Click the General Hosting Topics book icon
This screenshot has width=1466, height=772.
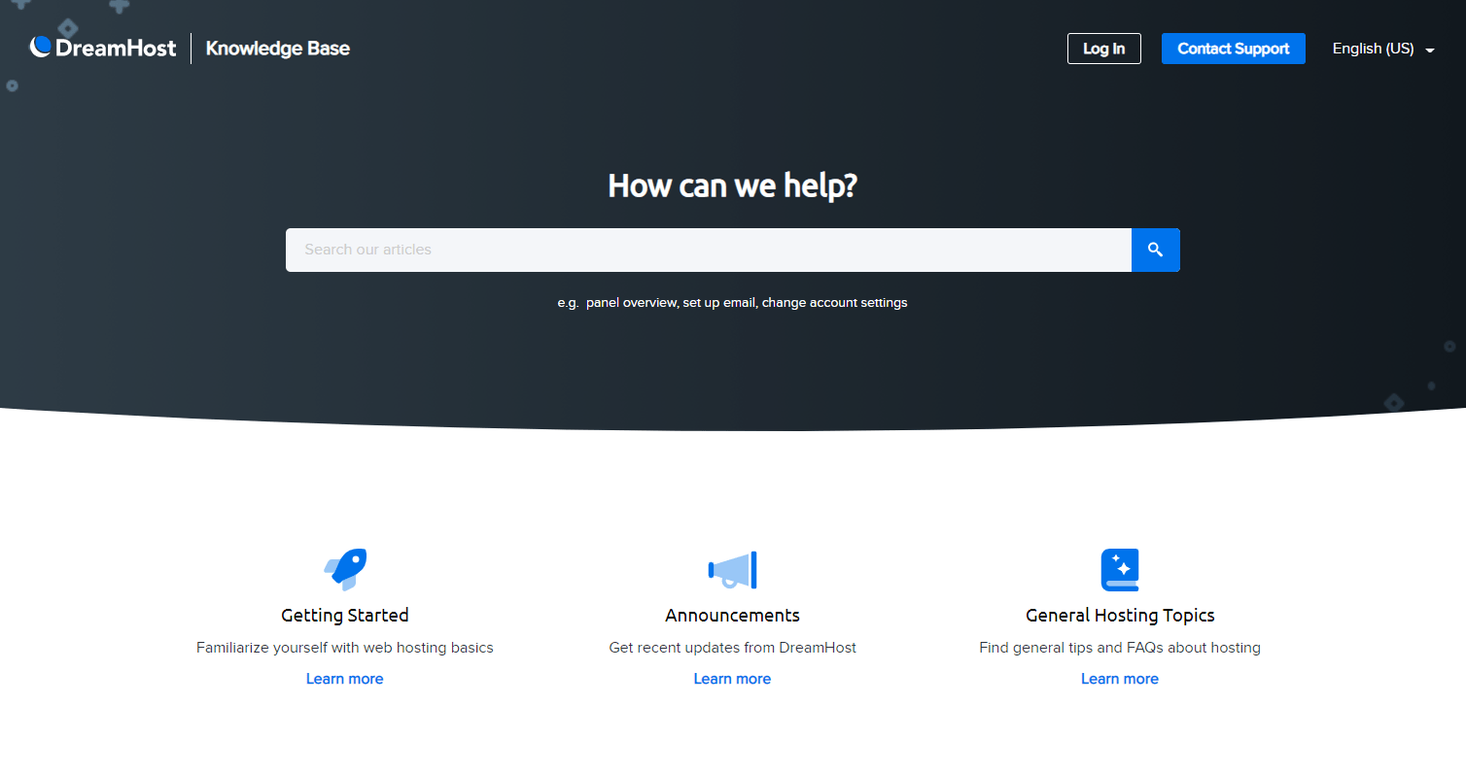pyautogui.click(x=1120, y=569)
